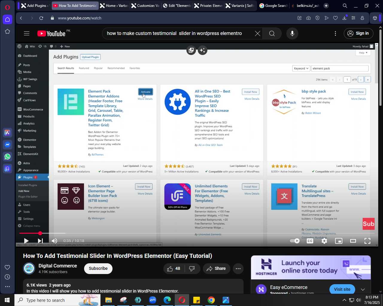Image resolution: width=383 pixels, height=306 pixels.
Task: Open Digital Commerce channel name link
Action: click(x=58, y=266)
